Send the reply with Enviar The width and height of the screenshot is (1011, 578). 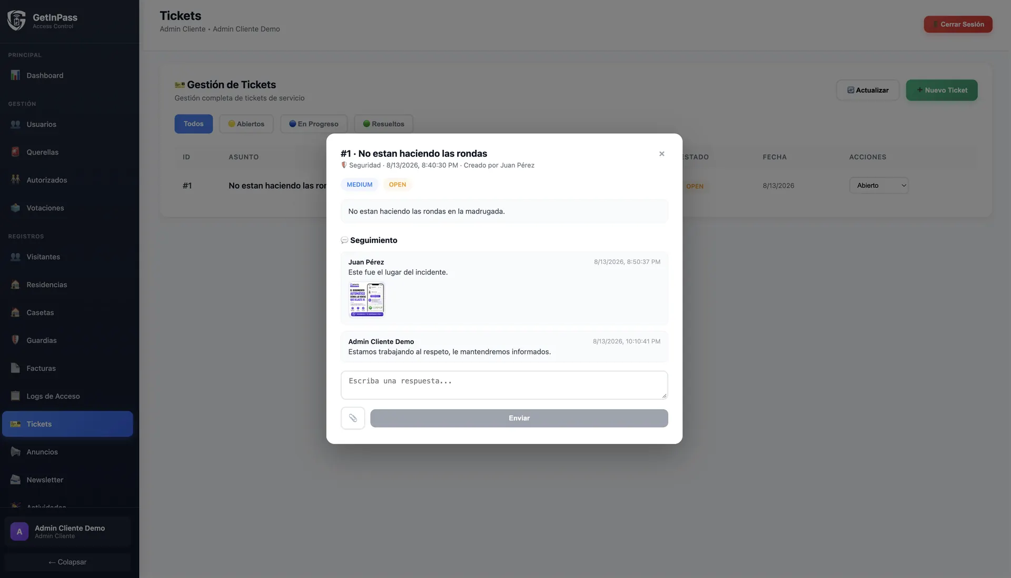tap(519, 418)
